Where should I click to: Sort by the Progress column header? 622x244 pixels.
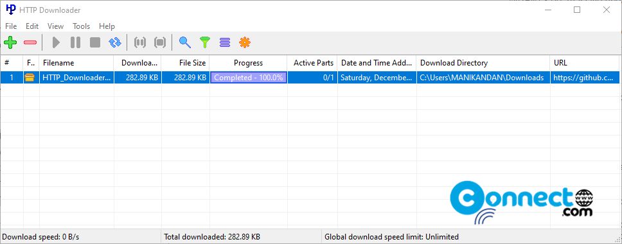coord(248,63)
